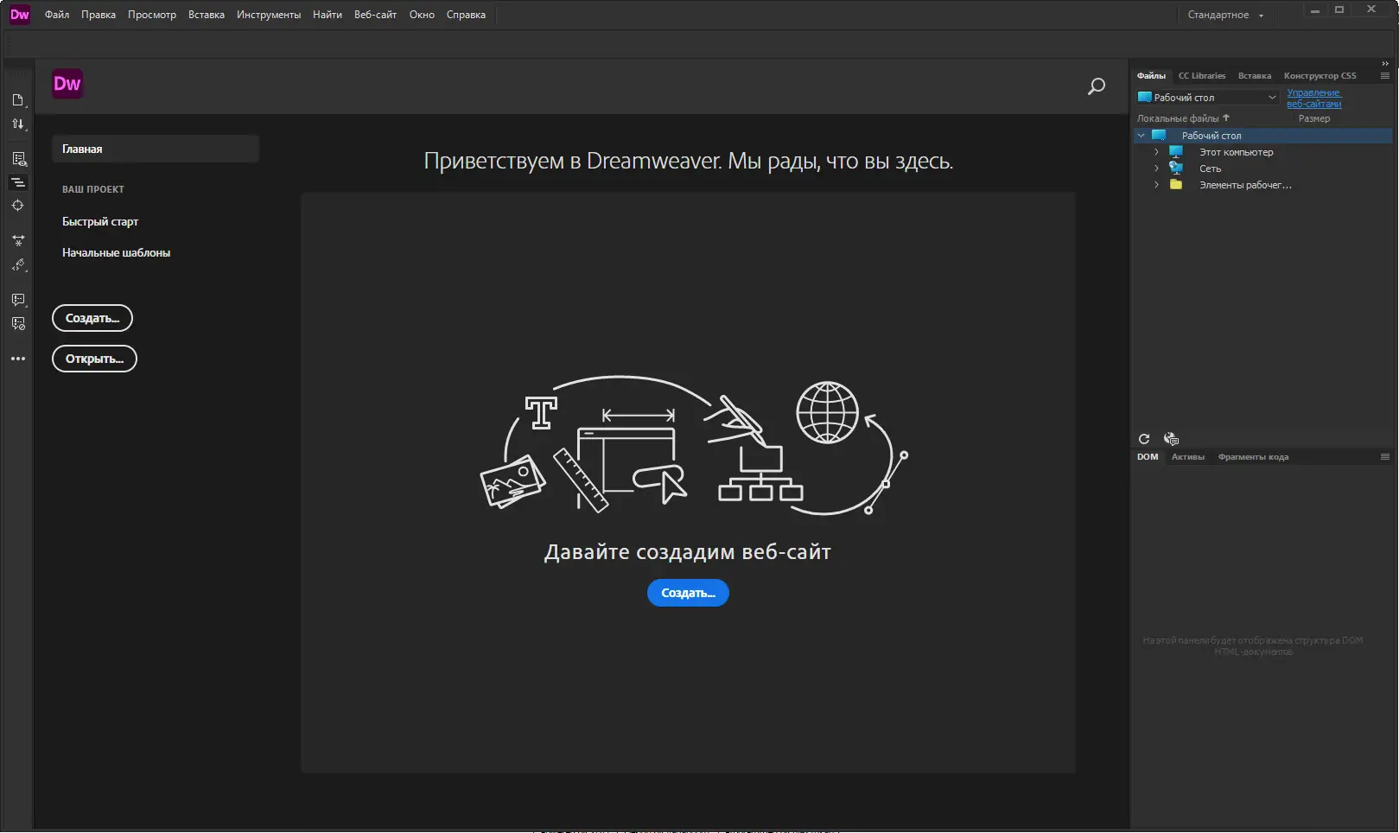The width and height of the screenshot is (1399, 833).
Task: Open the Инструменты menu
Action: tap(269, 15)
